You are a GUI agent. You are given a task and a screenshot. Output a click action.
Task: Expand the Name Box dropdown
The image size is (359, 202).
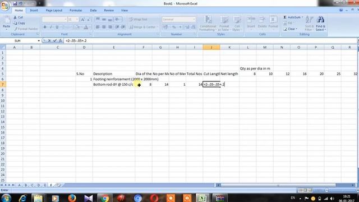click(x=39, y=41)
